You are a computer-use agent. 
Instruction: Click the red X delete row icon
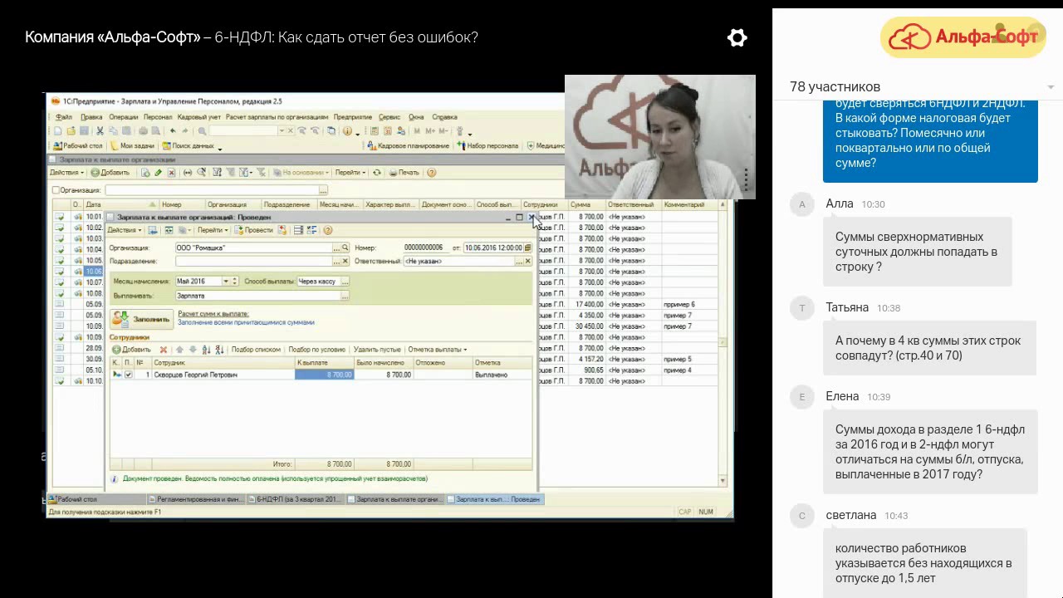[x=164, y=350]
